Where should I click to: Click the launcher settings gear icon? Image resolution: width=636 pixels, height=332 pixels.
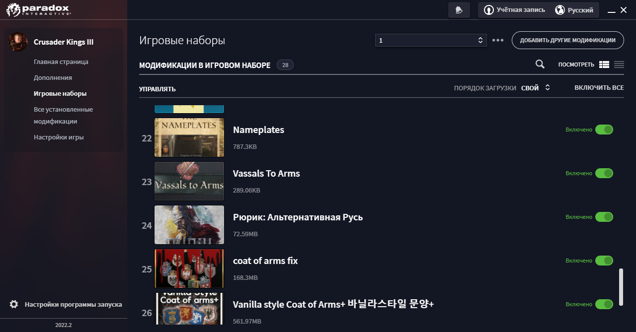(14, 304)
